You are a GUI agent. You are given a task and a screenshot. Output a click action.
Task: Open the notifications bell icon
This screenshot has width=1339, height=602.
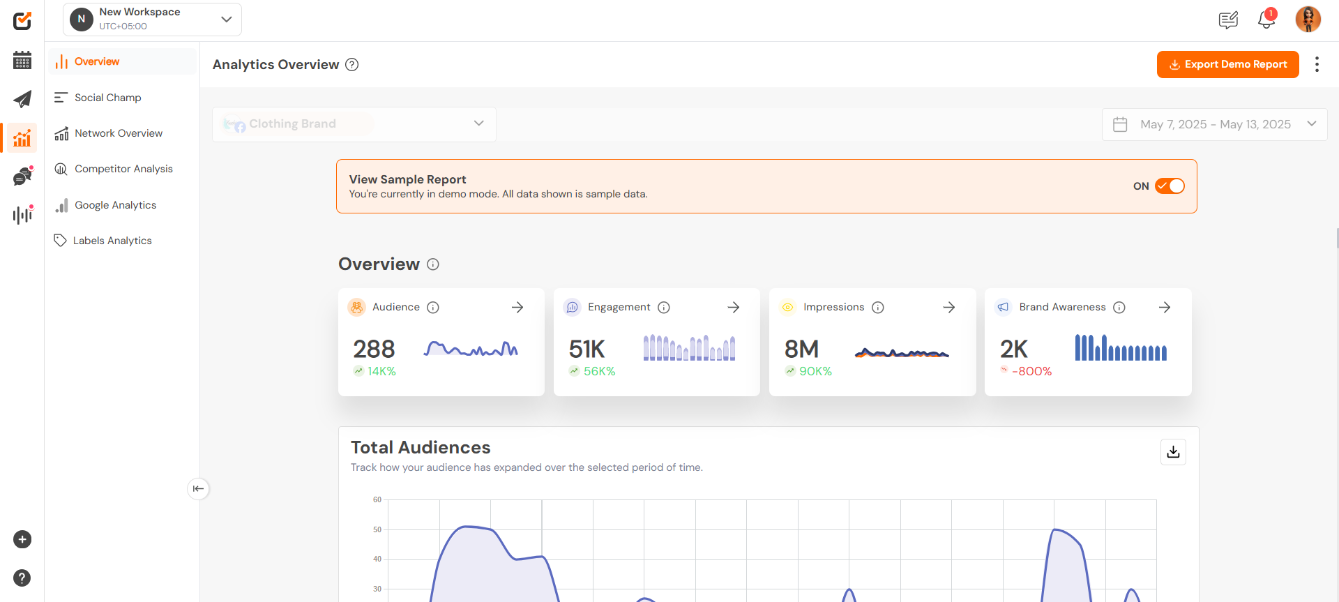[1266, 20]
